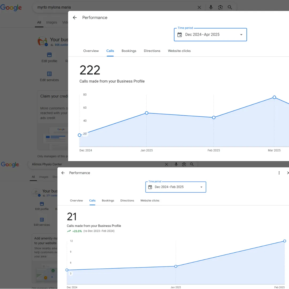
Task: Click the 'Claim your credit' card heading
Action: click(54, 96)
